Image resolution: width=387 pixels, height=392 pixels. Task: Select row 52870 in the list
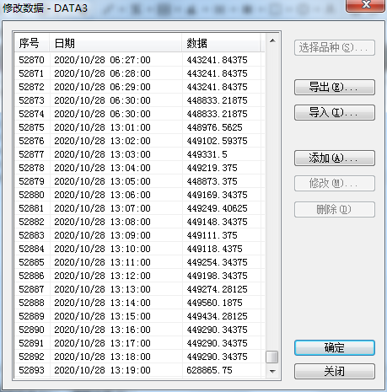[x=140, y=60]
